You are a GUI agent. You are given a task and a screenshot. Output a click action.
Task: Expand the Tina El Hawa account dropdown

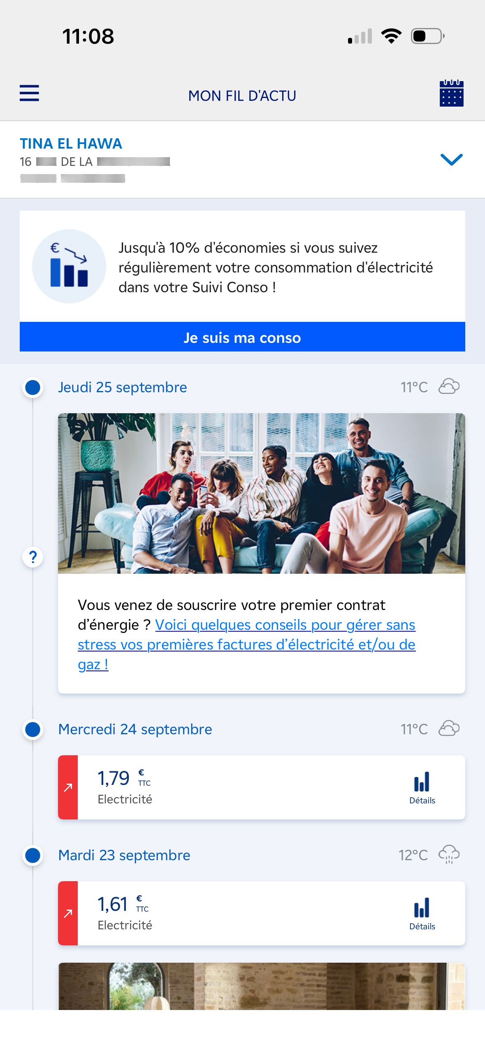pos(451,160)
